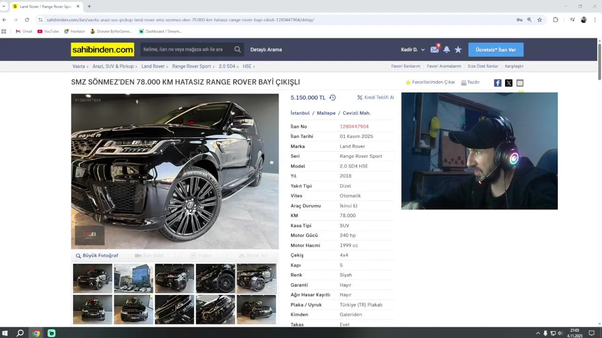Click Maltepe location link

coord(326,113)
